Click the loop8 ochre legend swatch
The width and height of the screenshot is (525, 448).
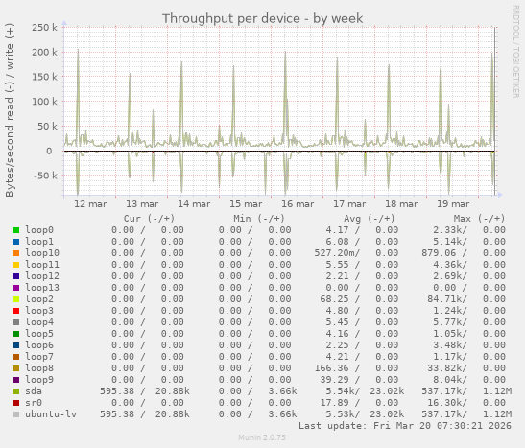pyautogui.click(x=16, y=368)
